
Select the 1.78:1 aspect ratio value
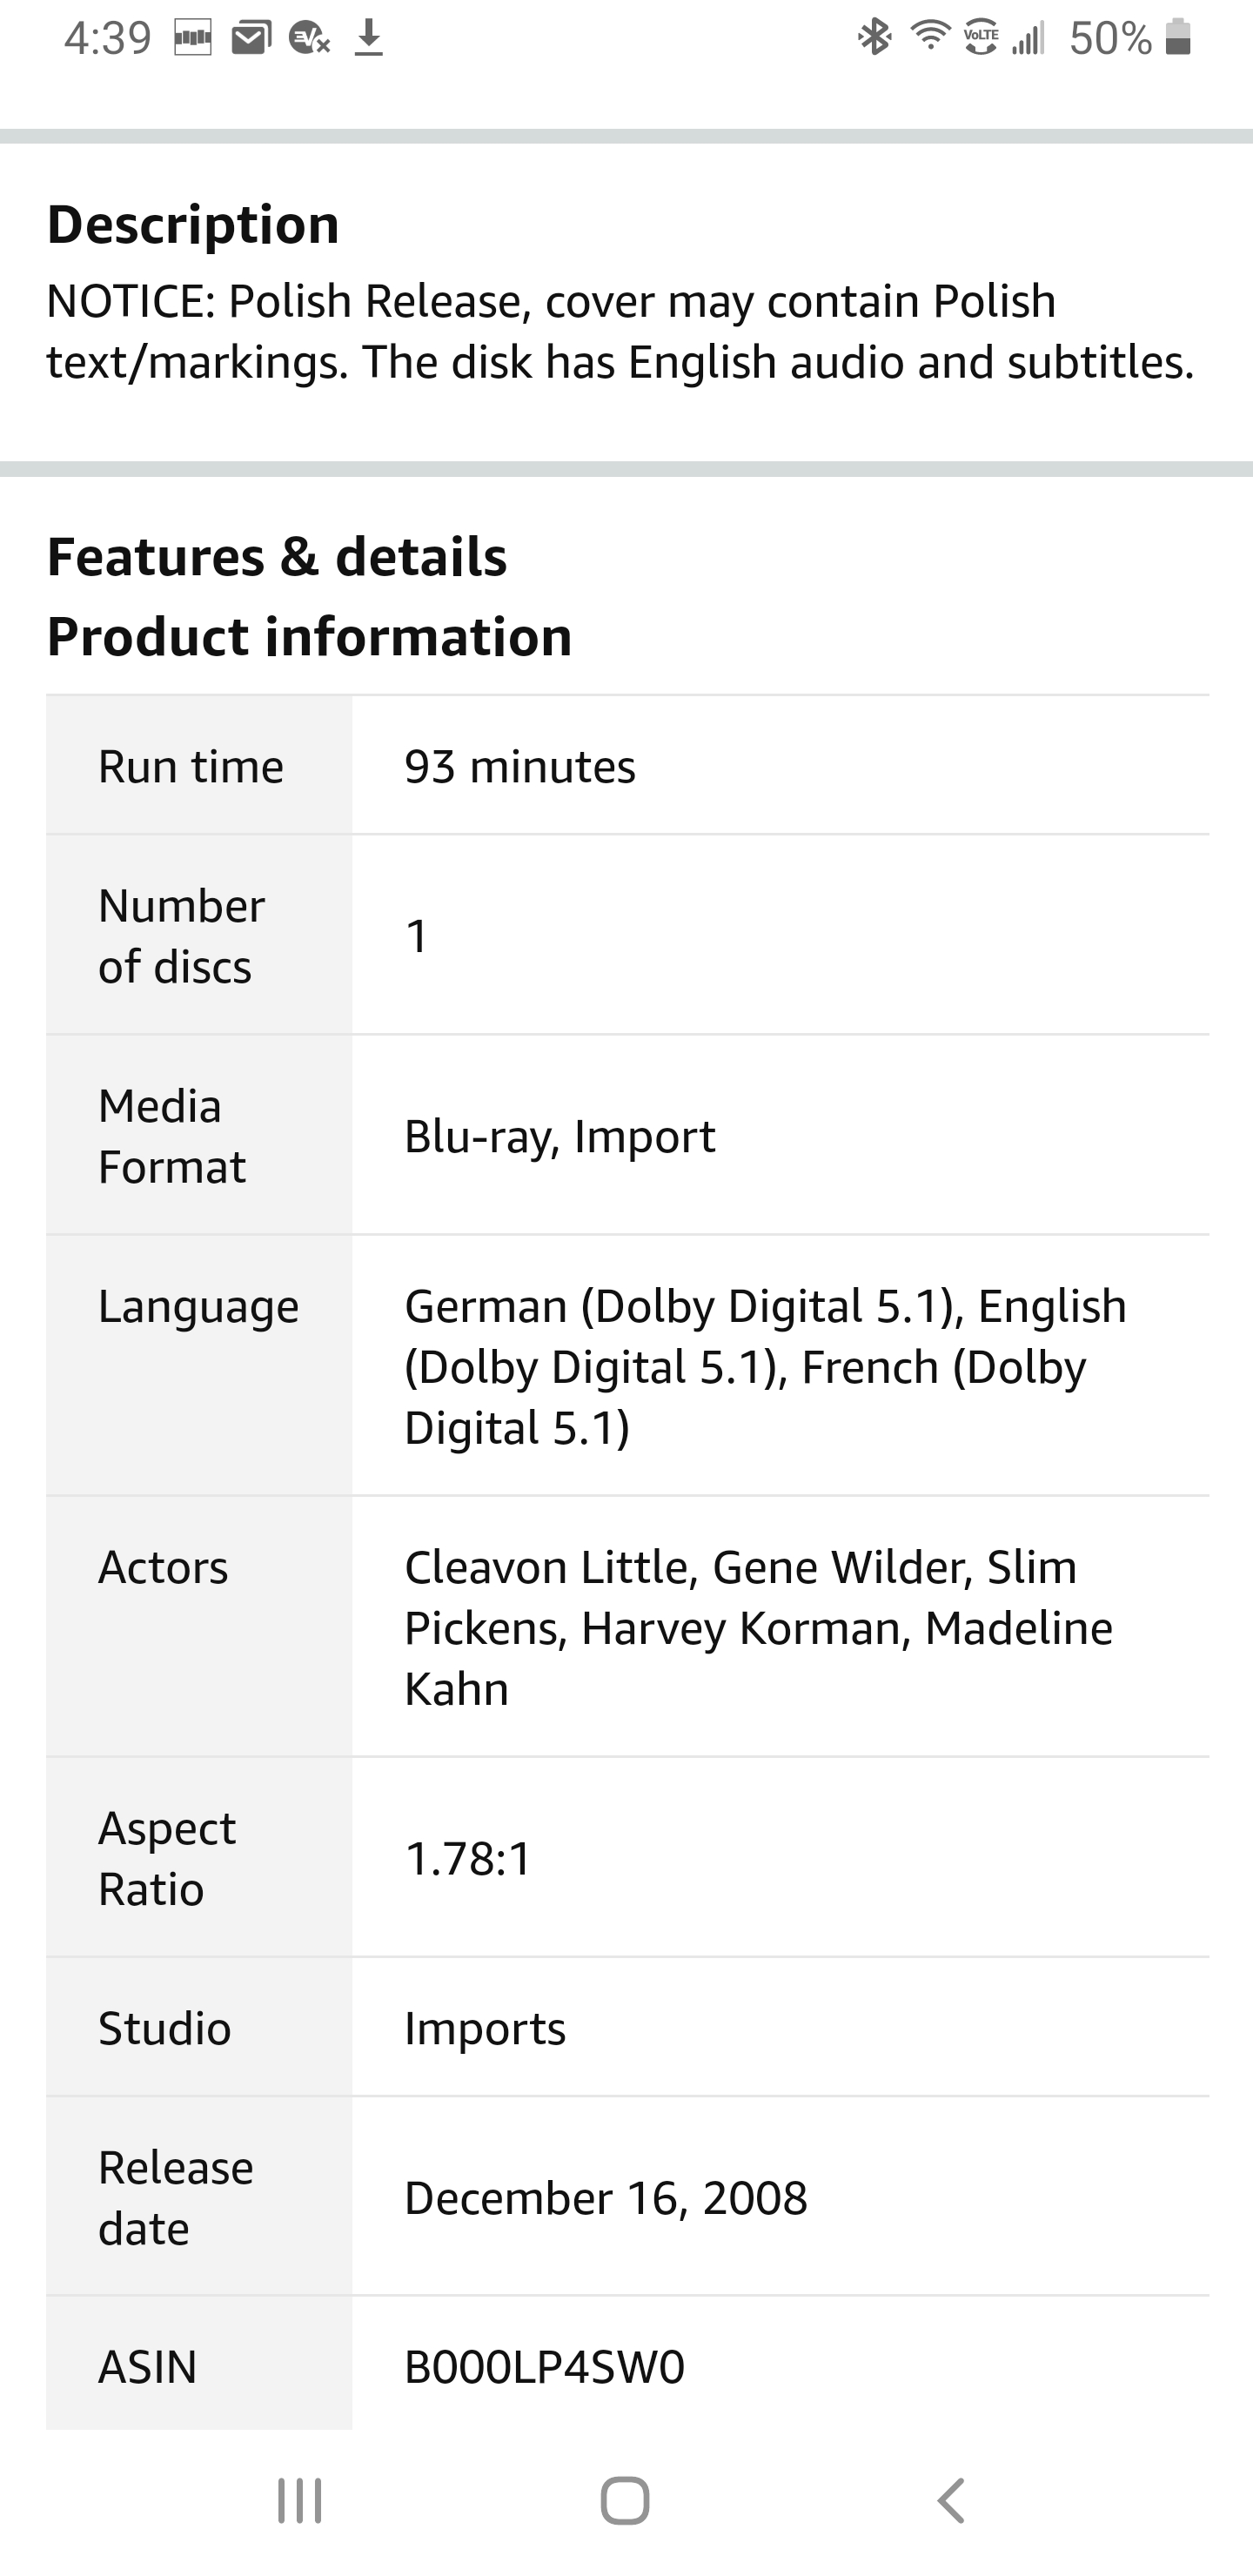468,1858
